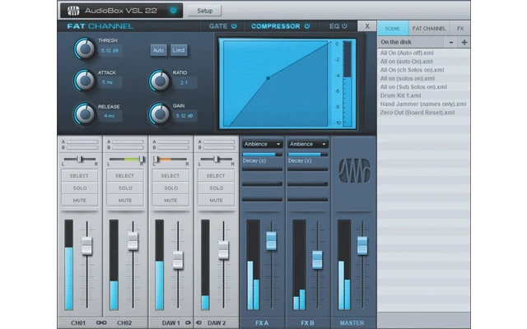Click the Attack knob

pos(84,81)
